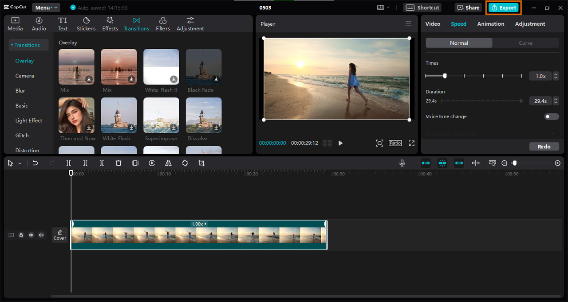Viewport: 568px width, 302px height.
Task: Open the layout selector dropdown in title bar
Action: pyautogui.click(x=383, y=8)
